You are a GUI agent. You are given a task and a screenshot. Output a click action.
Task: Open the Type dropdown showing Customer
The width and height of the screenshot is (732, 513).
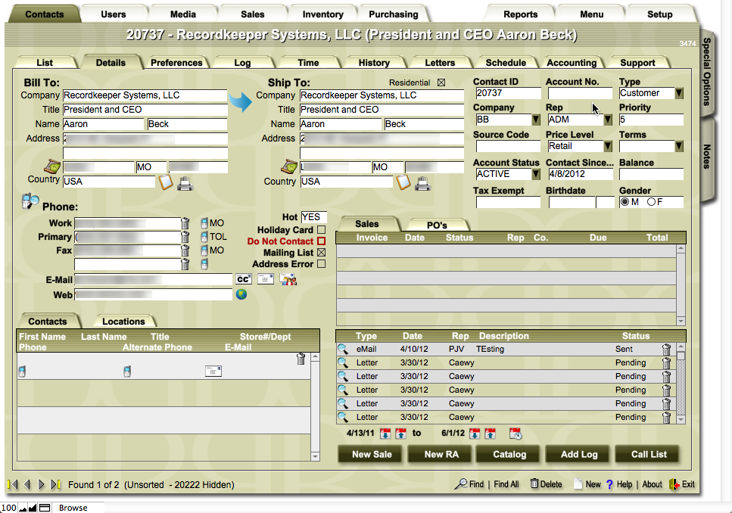pos(679,93)
